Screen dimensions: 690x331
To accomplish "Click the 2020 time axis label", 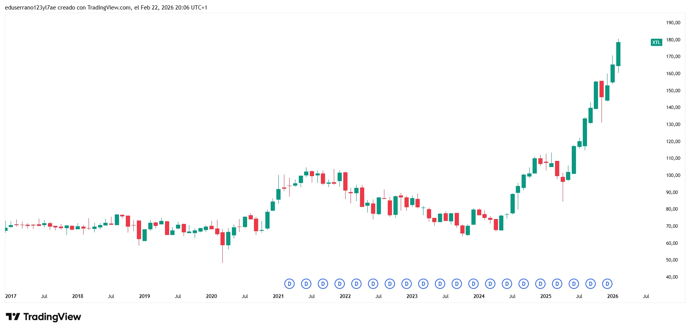I will 211,296.
